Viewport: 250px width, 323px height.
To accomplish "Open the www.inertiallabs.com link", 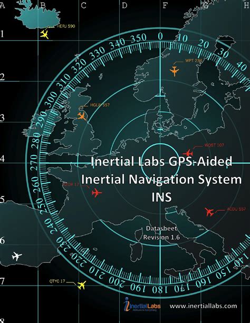I will [204, 306].
